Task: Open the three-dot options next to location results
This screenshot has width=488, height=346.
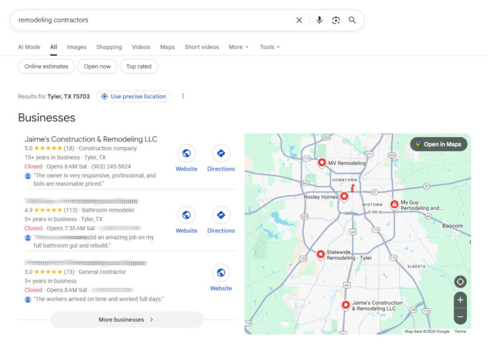Action: click(x=183, y=96)
